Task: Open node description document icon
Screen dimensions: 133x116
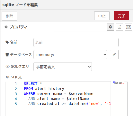Action: pyautogui.click(x=119, y=27)
